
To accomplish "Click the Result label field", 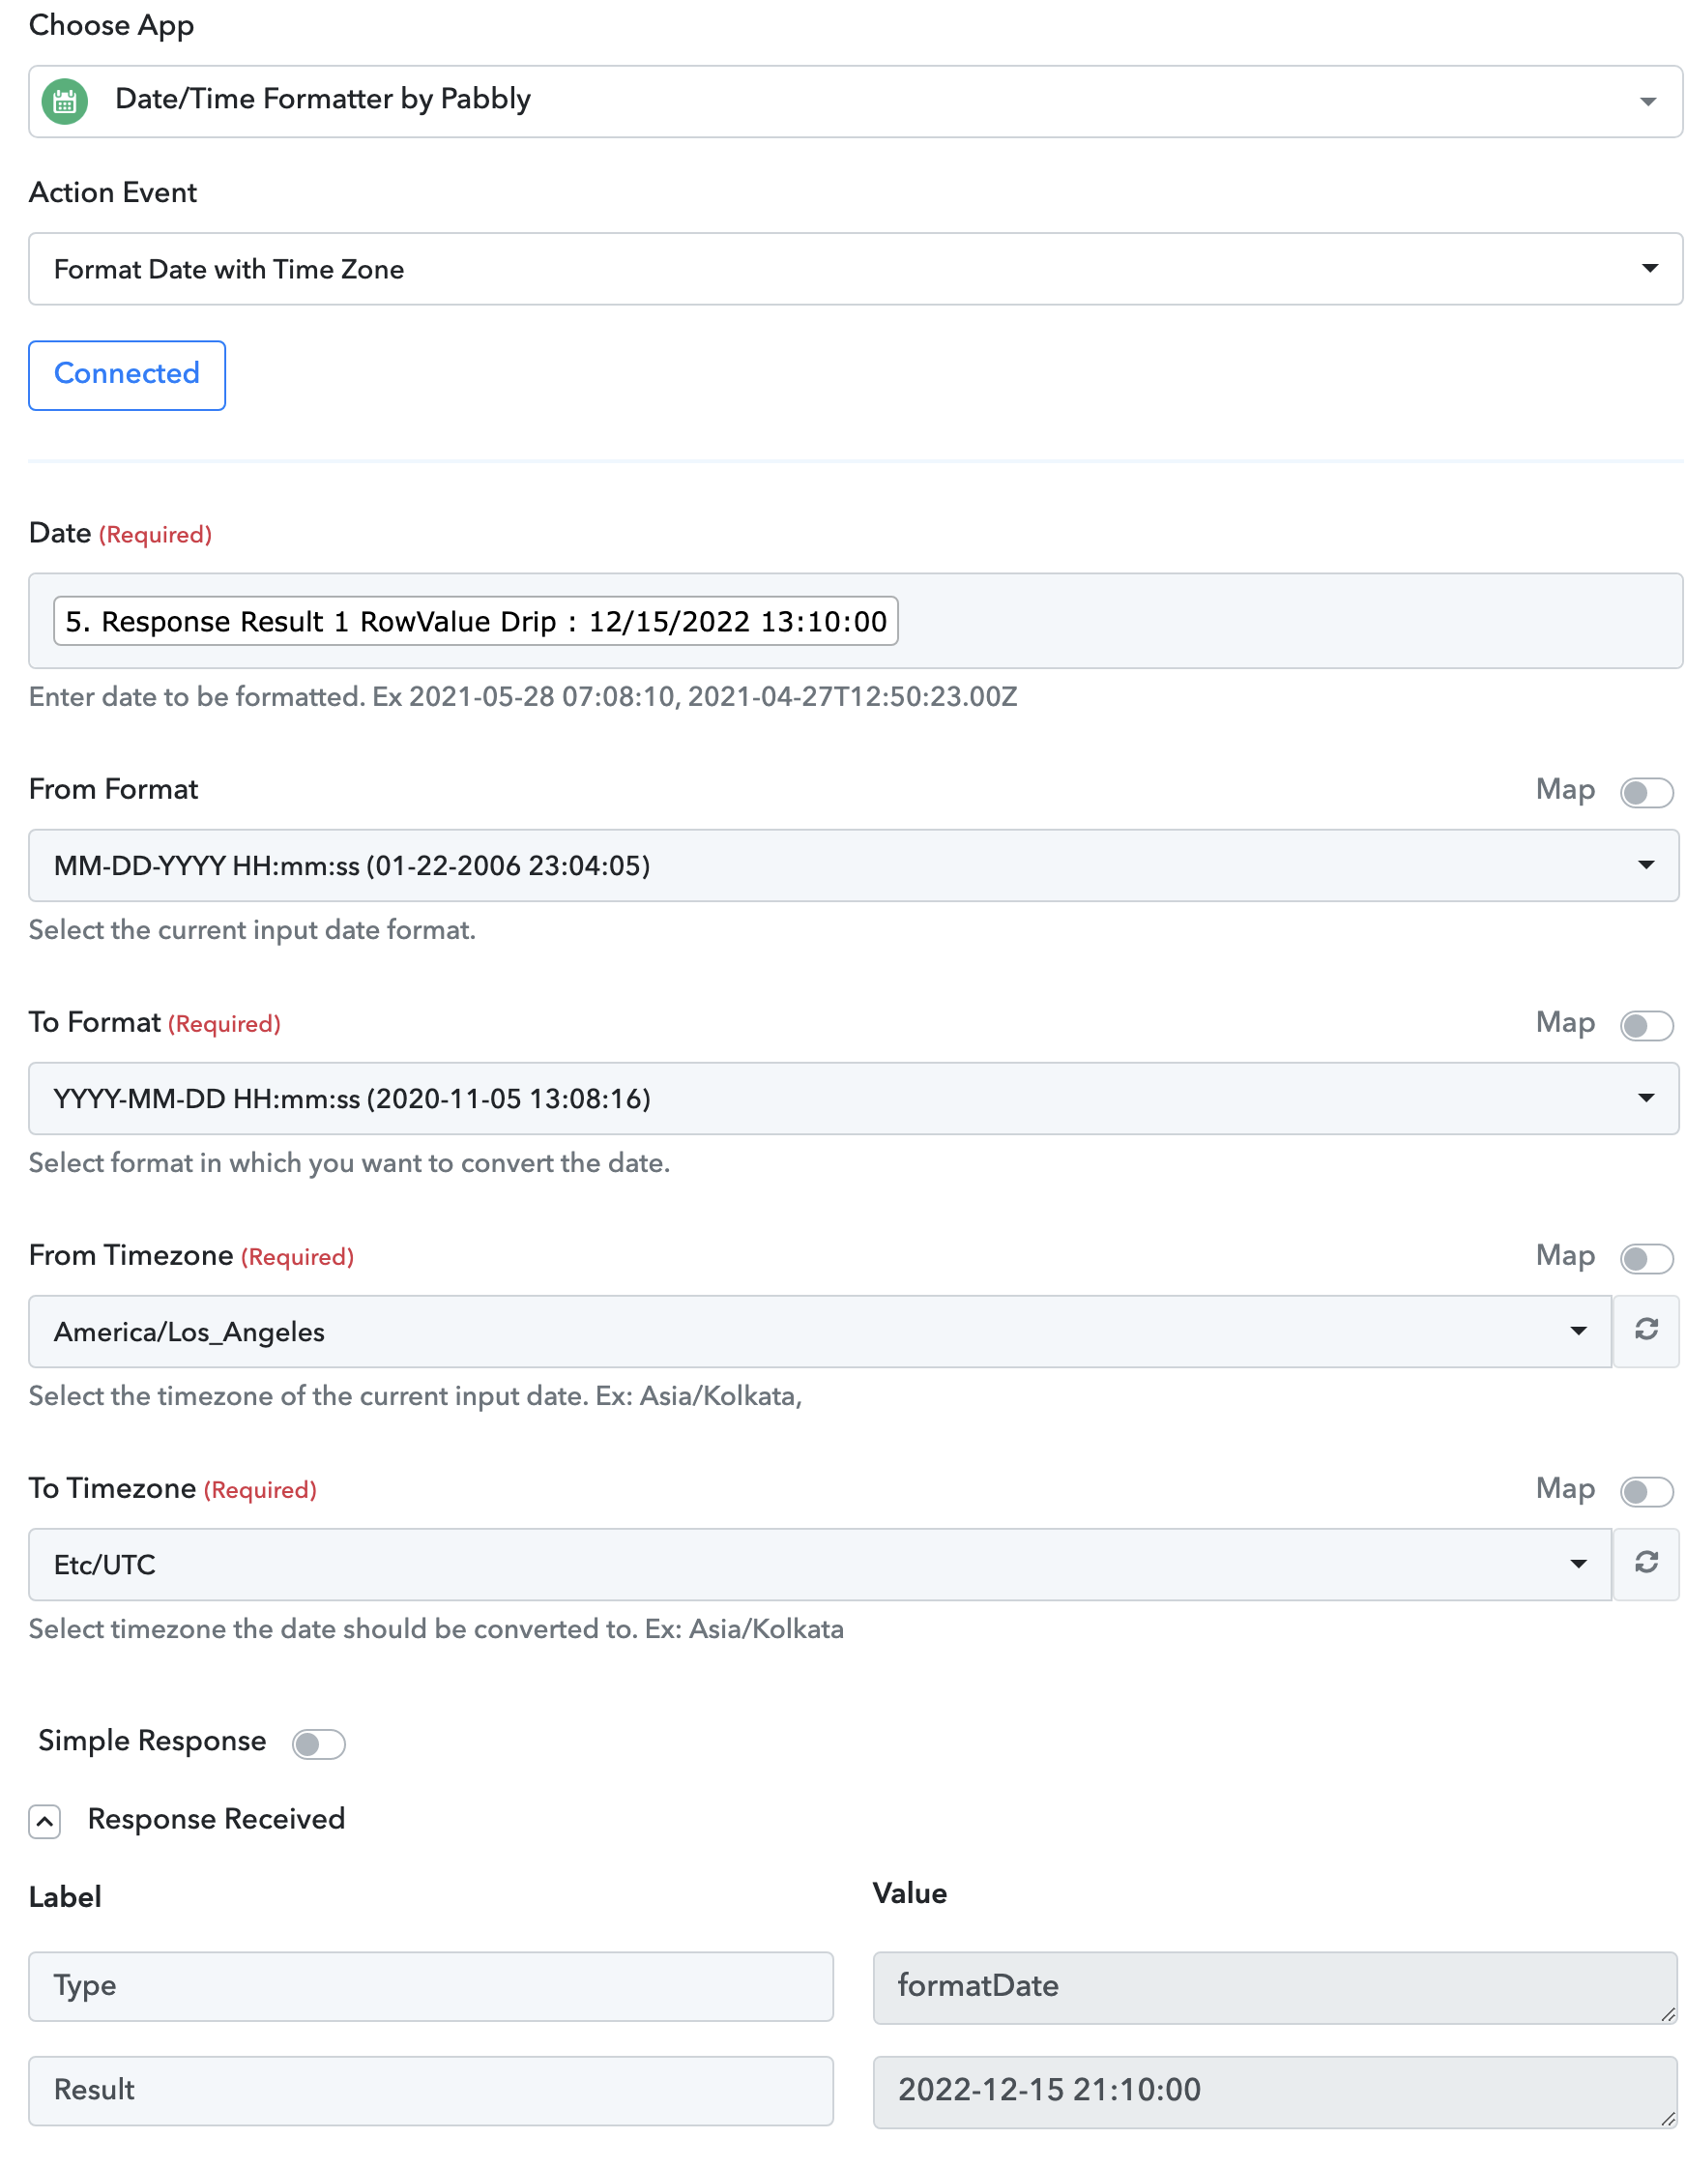I will (x=430, y=2092).
